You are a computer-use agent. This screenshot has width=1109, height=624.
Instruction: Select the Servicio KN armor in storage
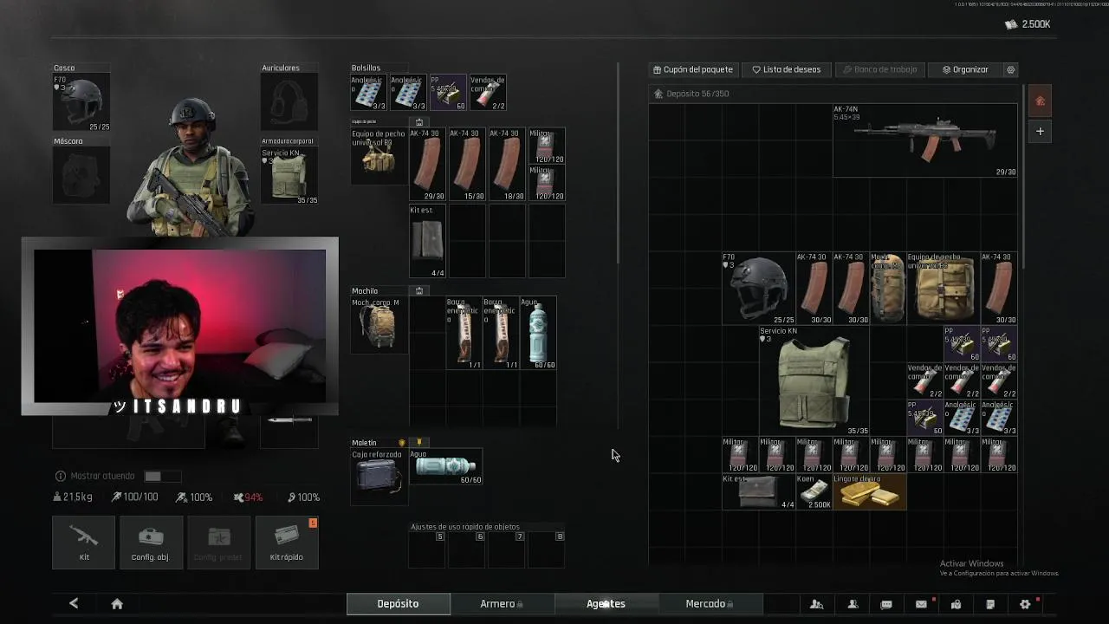click(x=814, y=380)
